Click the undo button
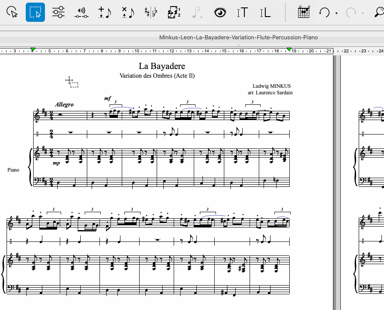Screen dimensions: 384x310 [x=324, y=12]
